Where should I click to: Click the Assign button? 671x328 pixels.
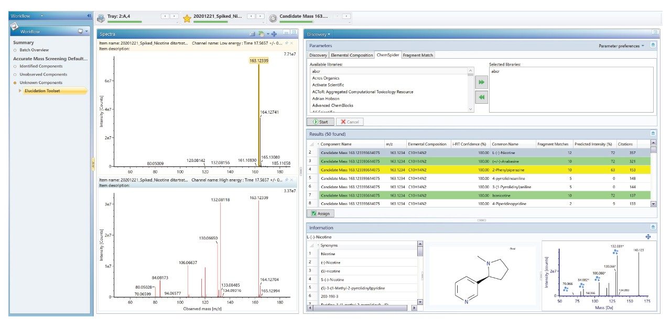pos(320,213)
